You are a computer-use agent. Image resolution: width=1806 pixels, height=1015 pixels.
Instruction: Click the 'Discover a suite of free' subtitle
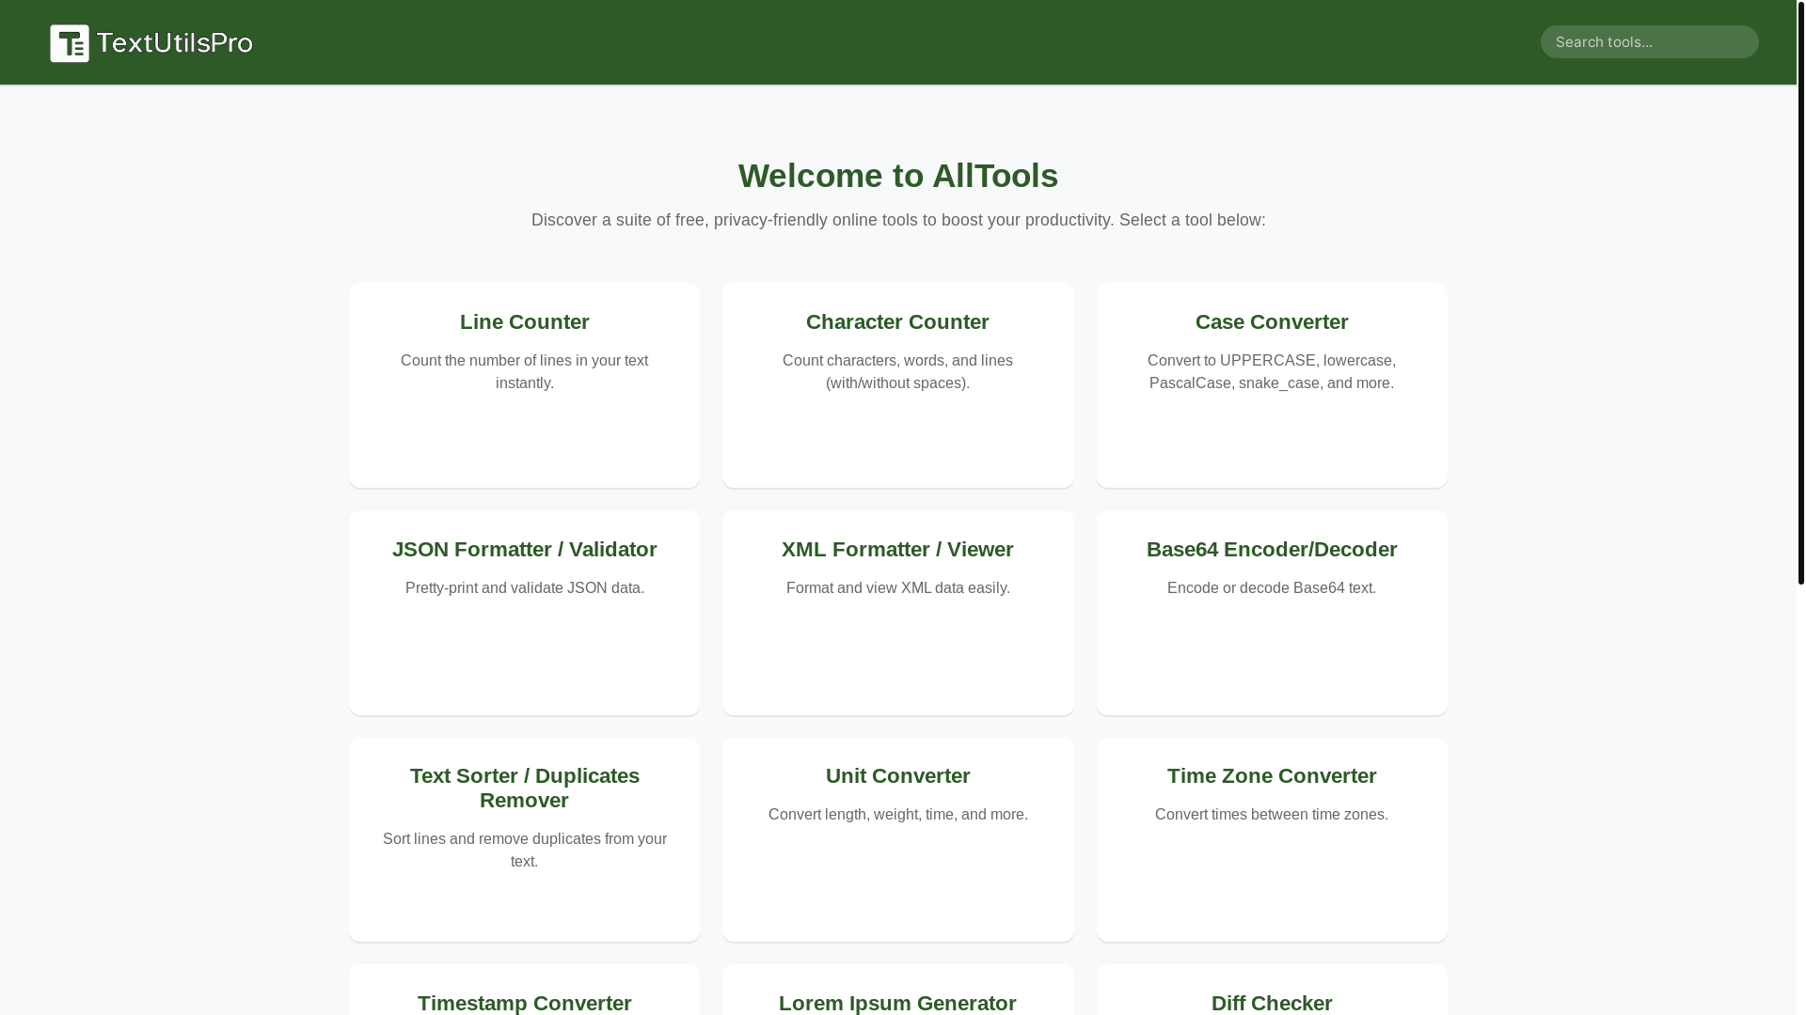click(897, 220)
